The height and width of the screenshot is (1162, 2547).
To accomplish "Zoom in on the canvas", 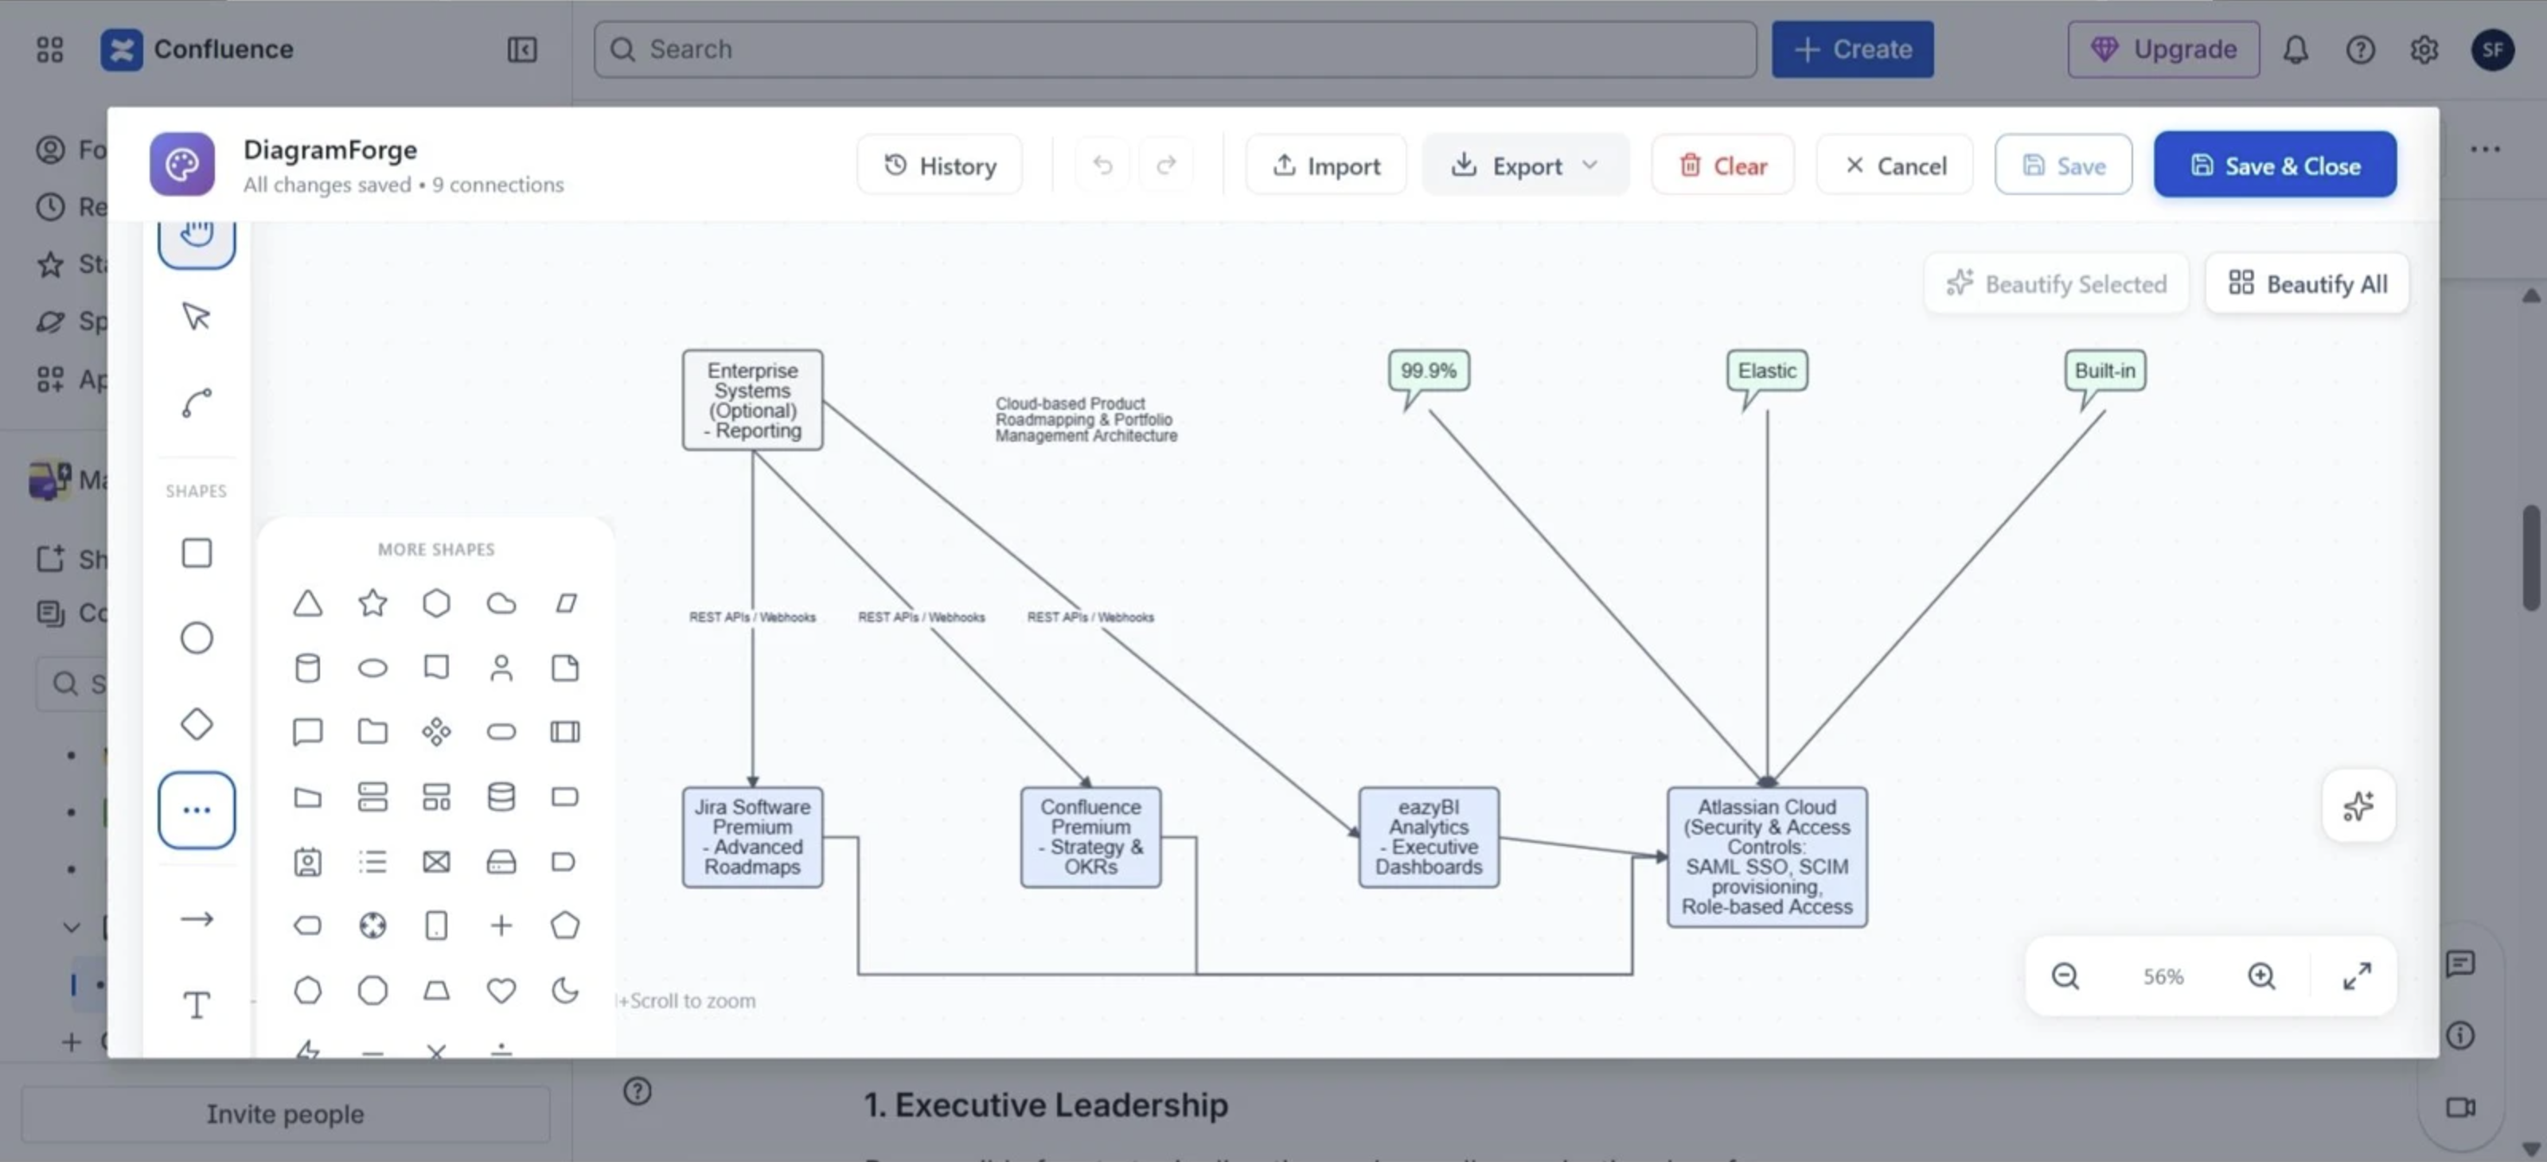I will [2261, 976].
